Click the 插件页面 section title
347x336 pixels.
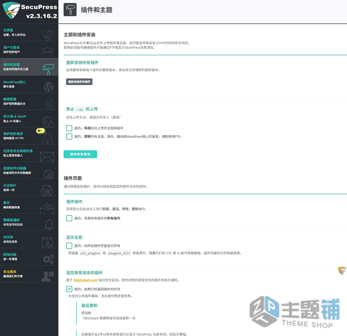(73, 178)
